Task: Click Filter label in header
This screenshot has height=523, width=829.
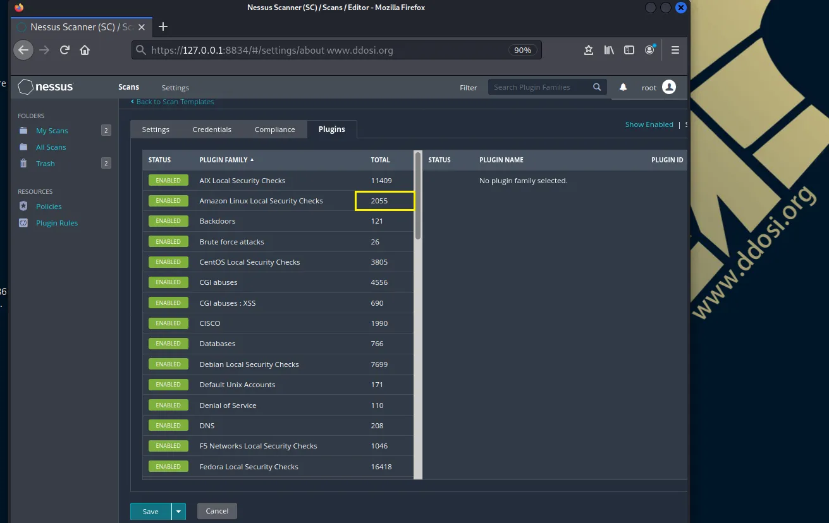Action: tap(469, 88)
